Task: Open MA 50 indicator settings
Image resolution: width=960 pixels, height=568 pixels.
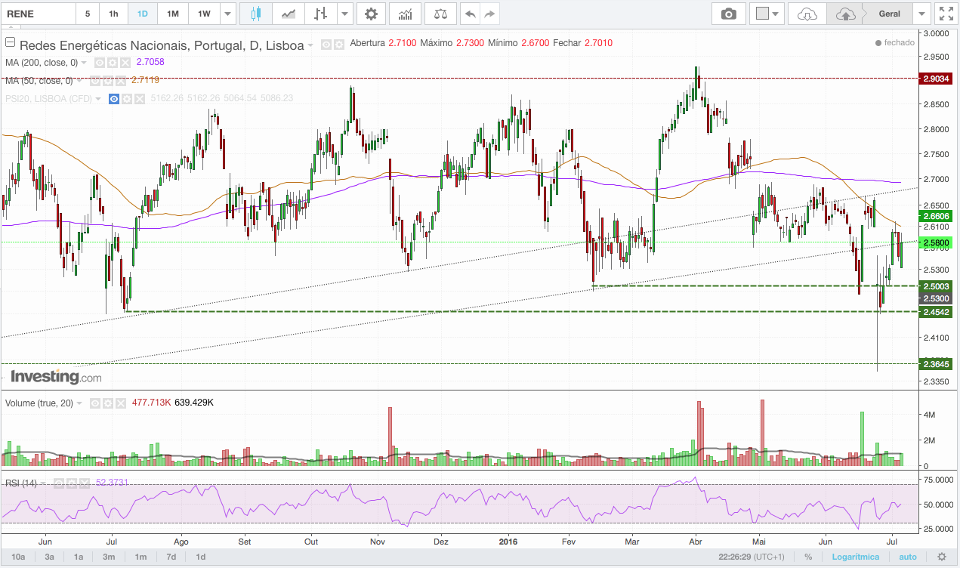Action: tap(107, 81)
